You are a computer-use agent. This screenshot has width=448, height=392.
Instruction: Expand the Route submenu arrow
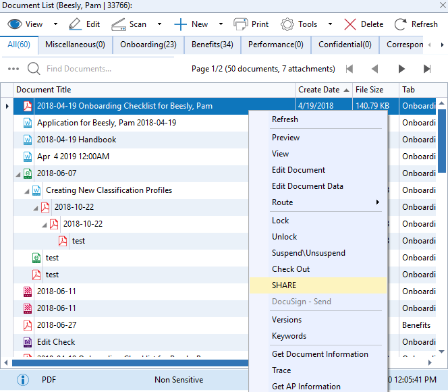click(x=377, y=202)
